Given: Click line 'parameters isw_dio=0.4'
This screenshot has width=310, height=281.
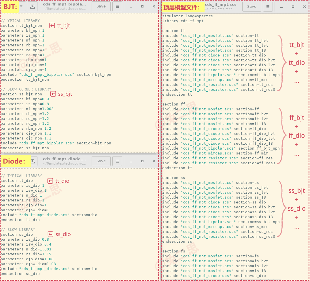Looking at the screenshot, I should 26,244.
